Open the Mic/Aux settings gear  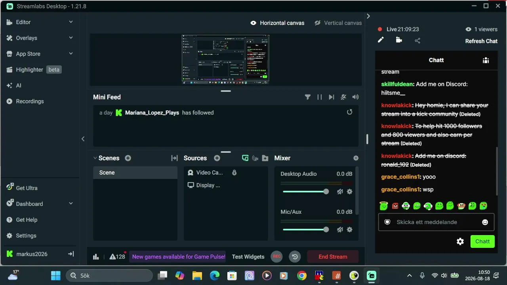point(350,230)
